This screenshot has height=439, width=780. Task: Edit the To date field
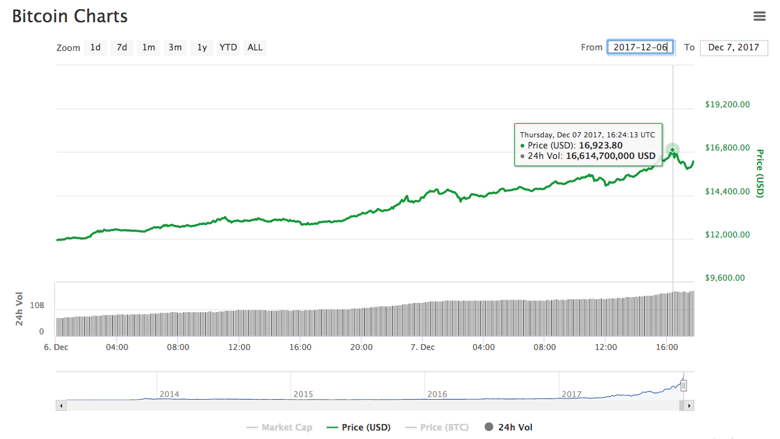pos(734,47)
